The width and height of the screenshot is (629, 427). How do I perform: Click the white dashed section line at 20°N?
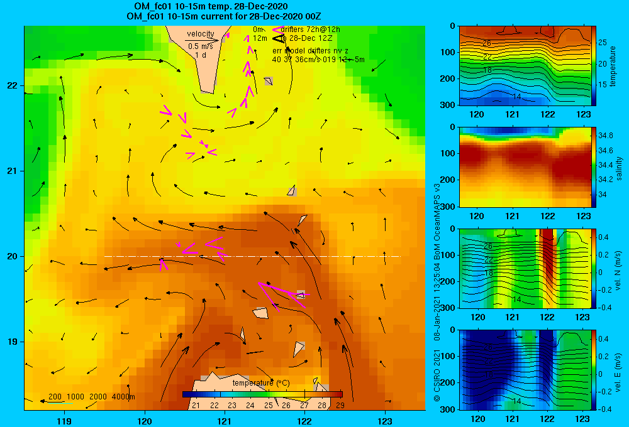[252, 256]
